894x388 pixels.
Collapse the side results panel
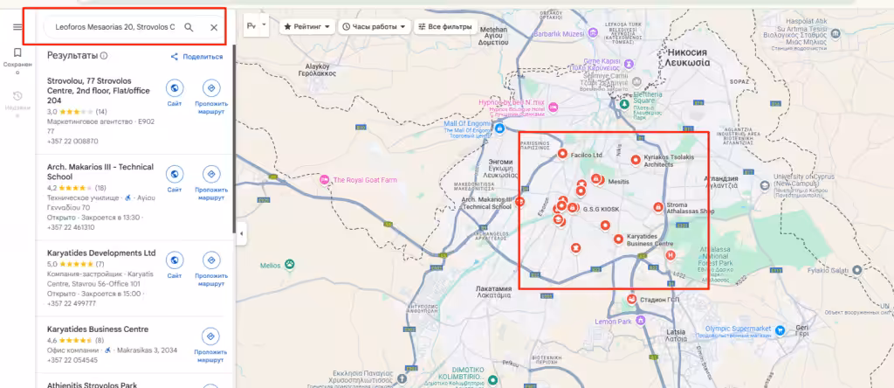[241, 233]
